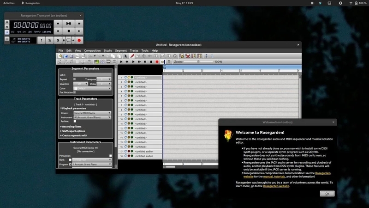Toggle the blue mute LED on track 1

pyautogui.click(x=125, y=77)
